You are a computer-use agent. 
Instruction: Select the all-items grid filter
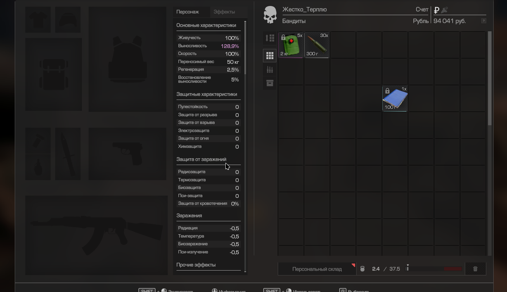coord(270,56)
